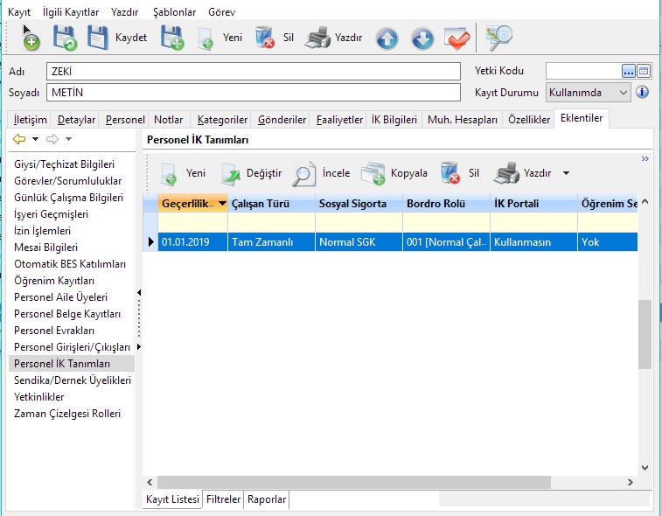Click the Değiştir edit icon
Viewport: 662px width, 516px height.
[231, 173]
